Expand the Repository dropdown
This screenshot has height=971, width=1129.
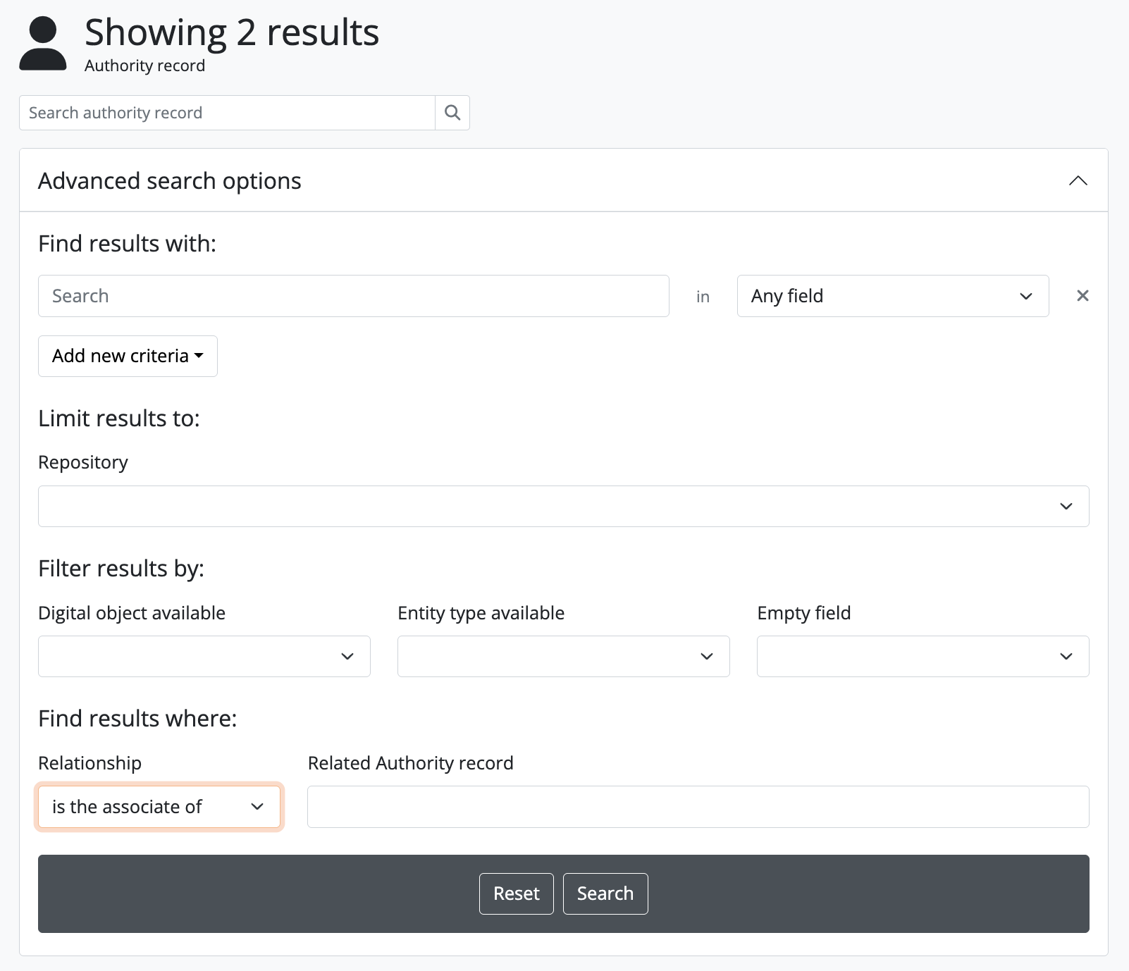563,506
